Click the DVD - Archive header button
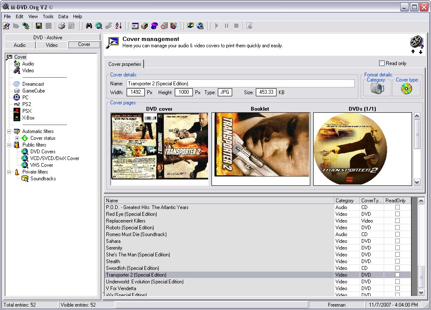431x310 pixels. [x=52, y=38]
